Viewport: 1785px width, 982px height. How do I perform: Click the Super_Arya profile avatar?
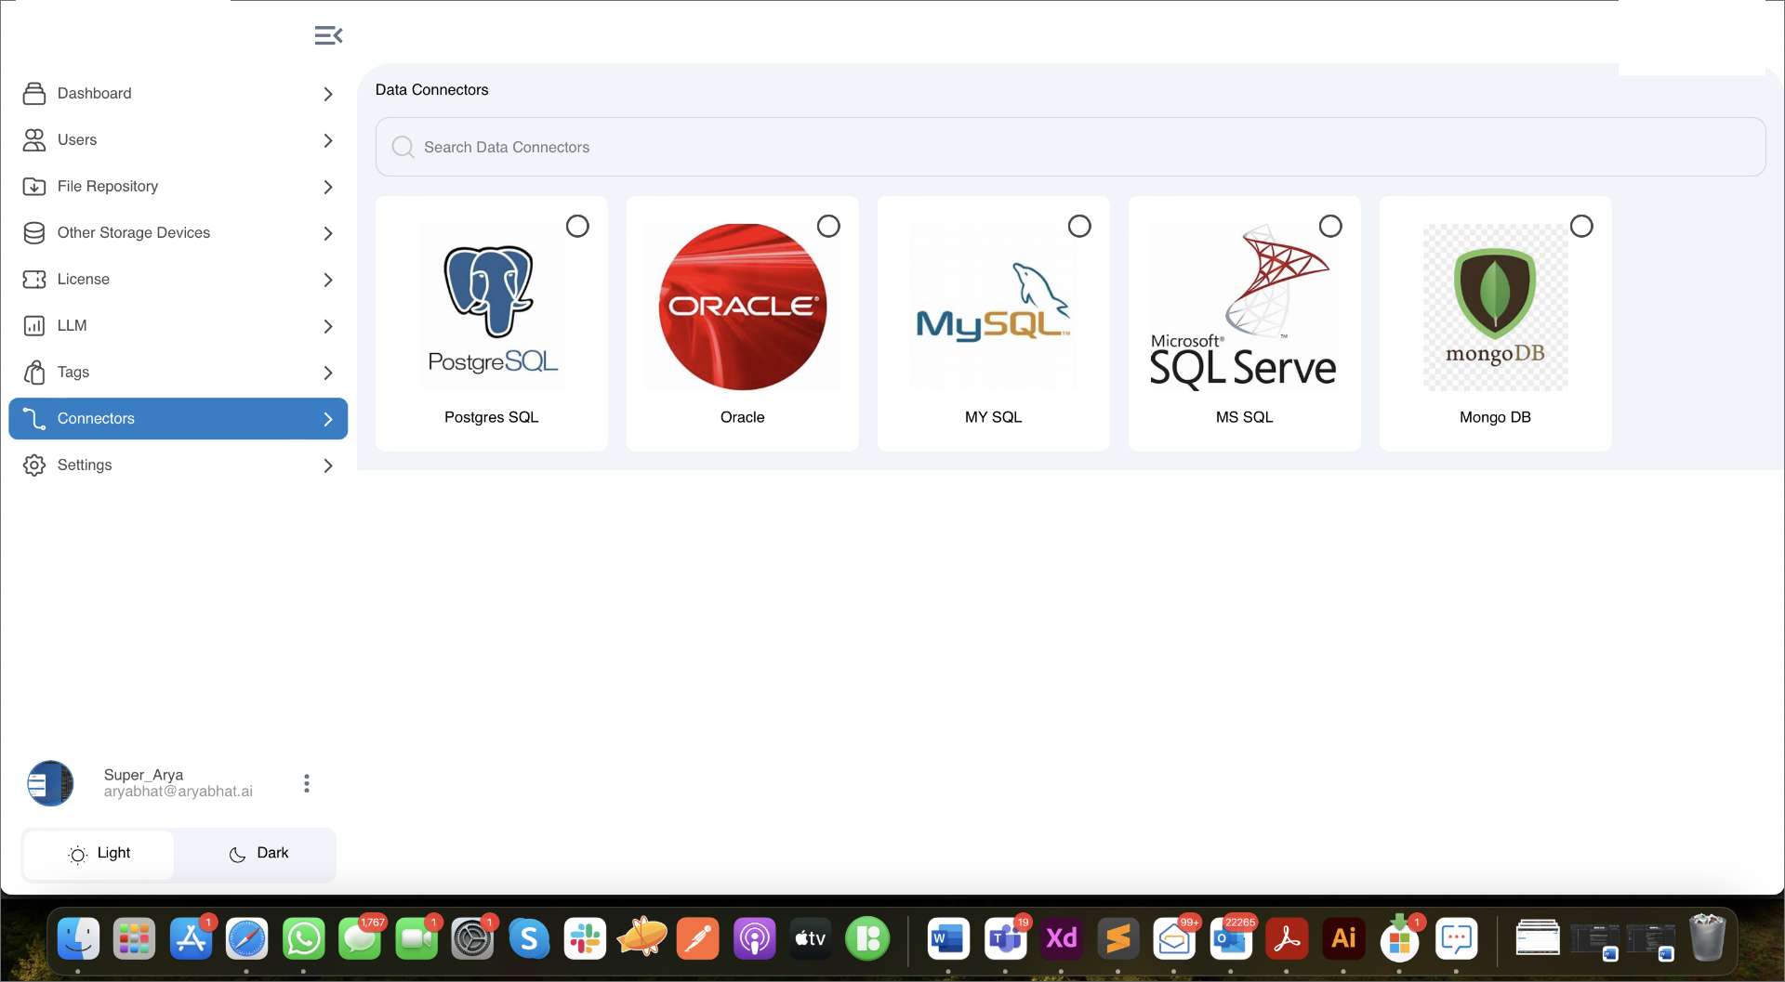(50, 783)
